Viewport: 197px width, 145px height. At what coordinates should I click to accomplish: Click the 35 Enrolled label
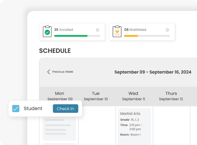(64, 30)
